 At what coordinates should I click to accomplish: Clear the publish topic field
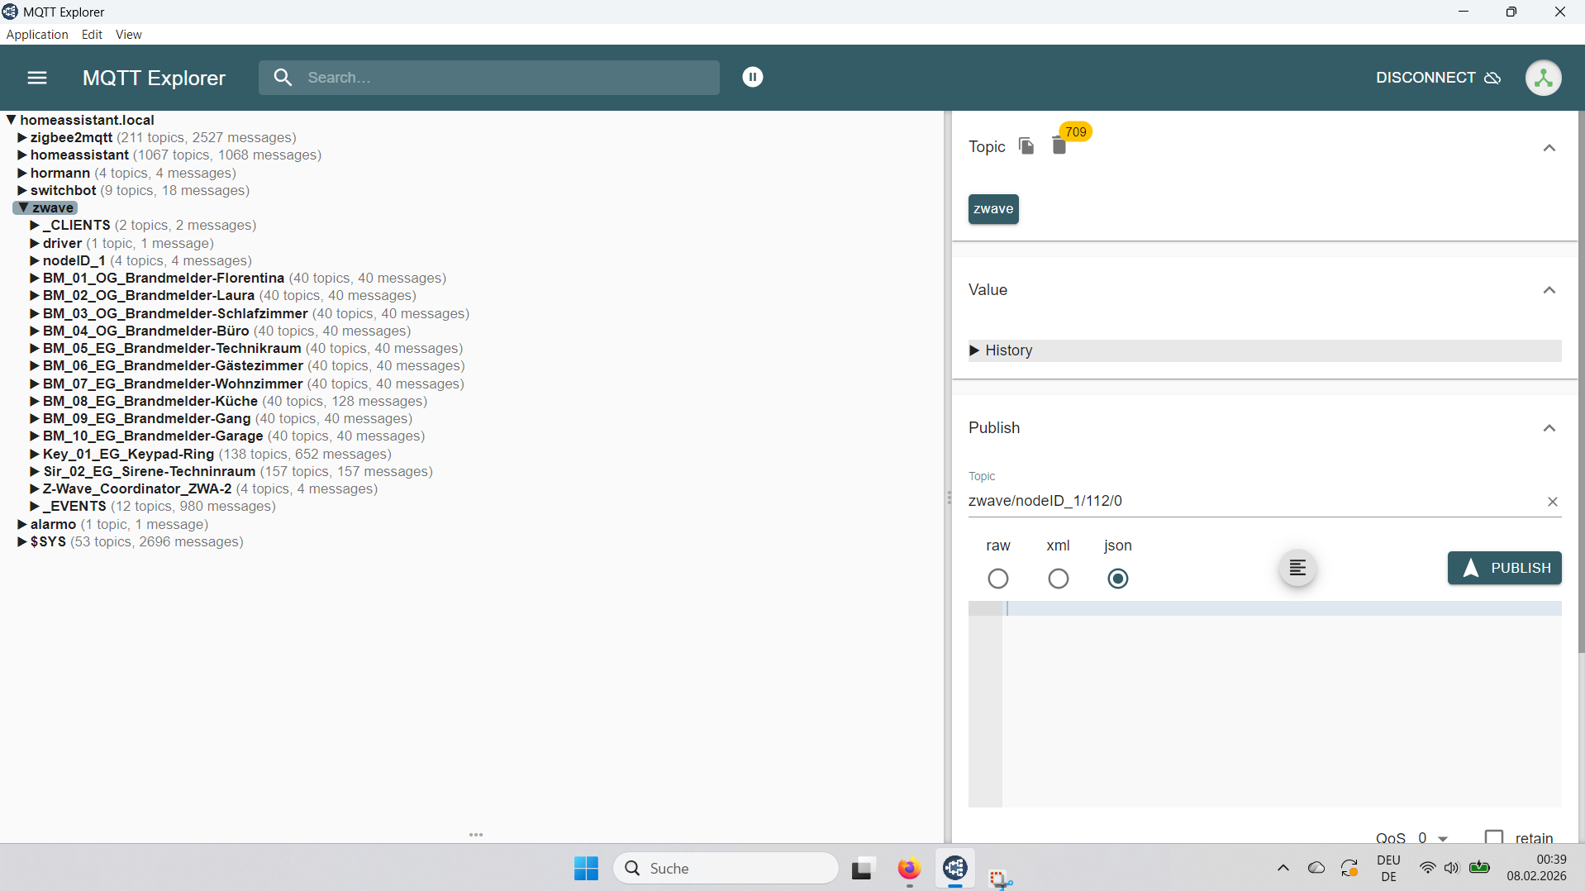tap(1552, 502)
